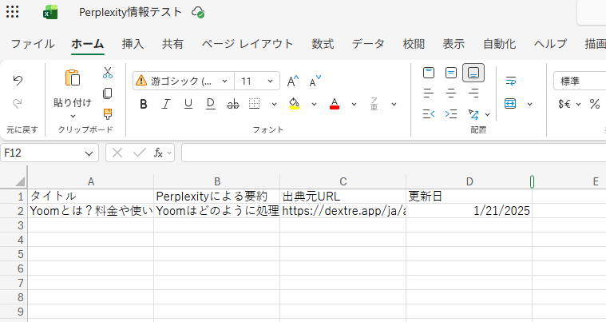606x322 pixels.
Task: Cut selection with scissors icon
Action: click(x=108, y=73)
